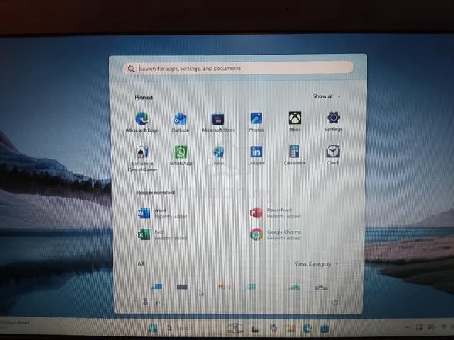Open taskbar Search

coord(179,329)
